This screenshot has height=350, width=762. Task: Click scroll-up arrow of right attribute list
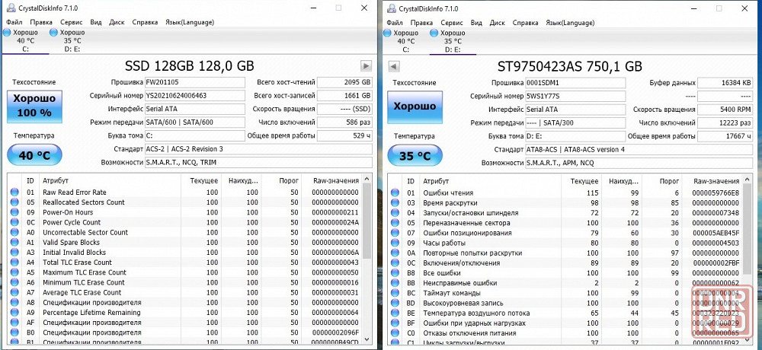pyautogui.click(x=748, y=180)
